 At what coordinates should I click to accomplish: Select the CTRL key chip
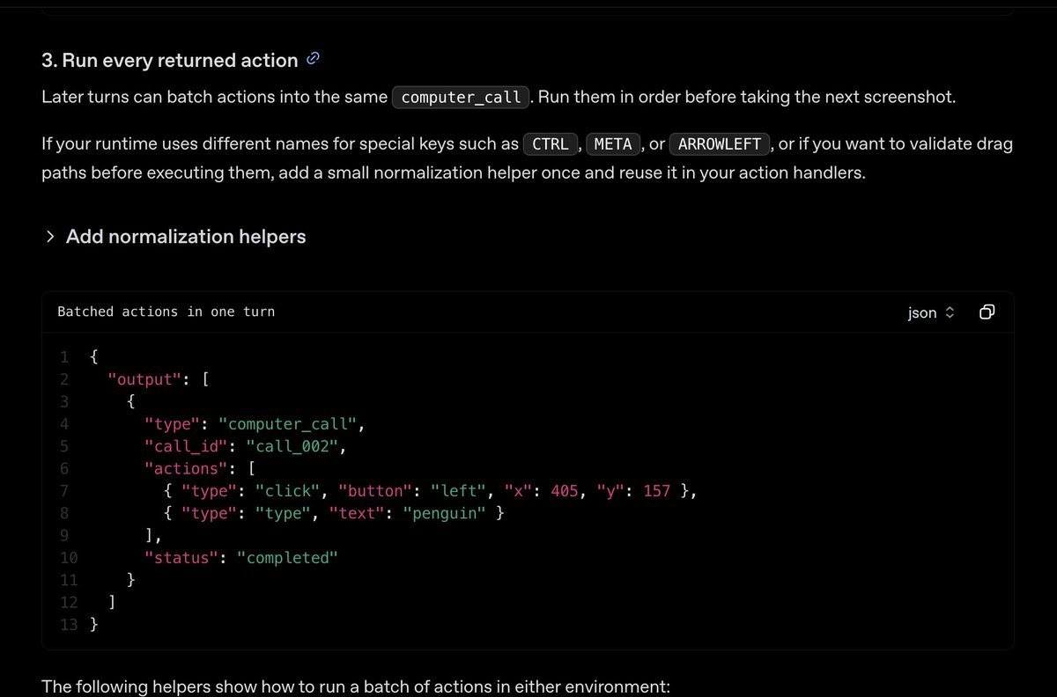[x=551, y=144]
